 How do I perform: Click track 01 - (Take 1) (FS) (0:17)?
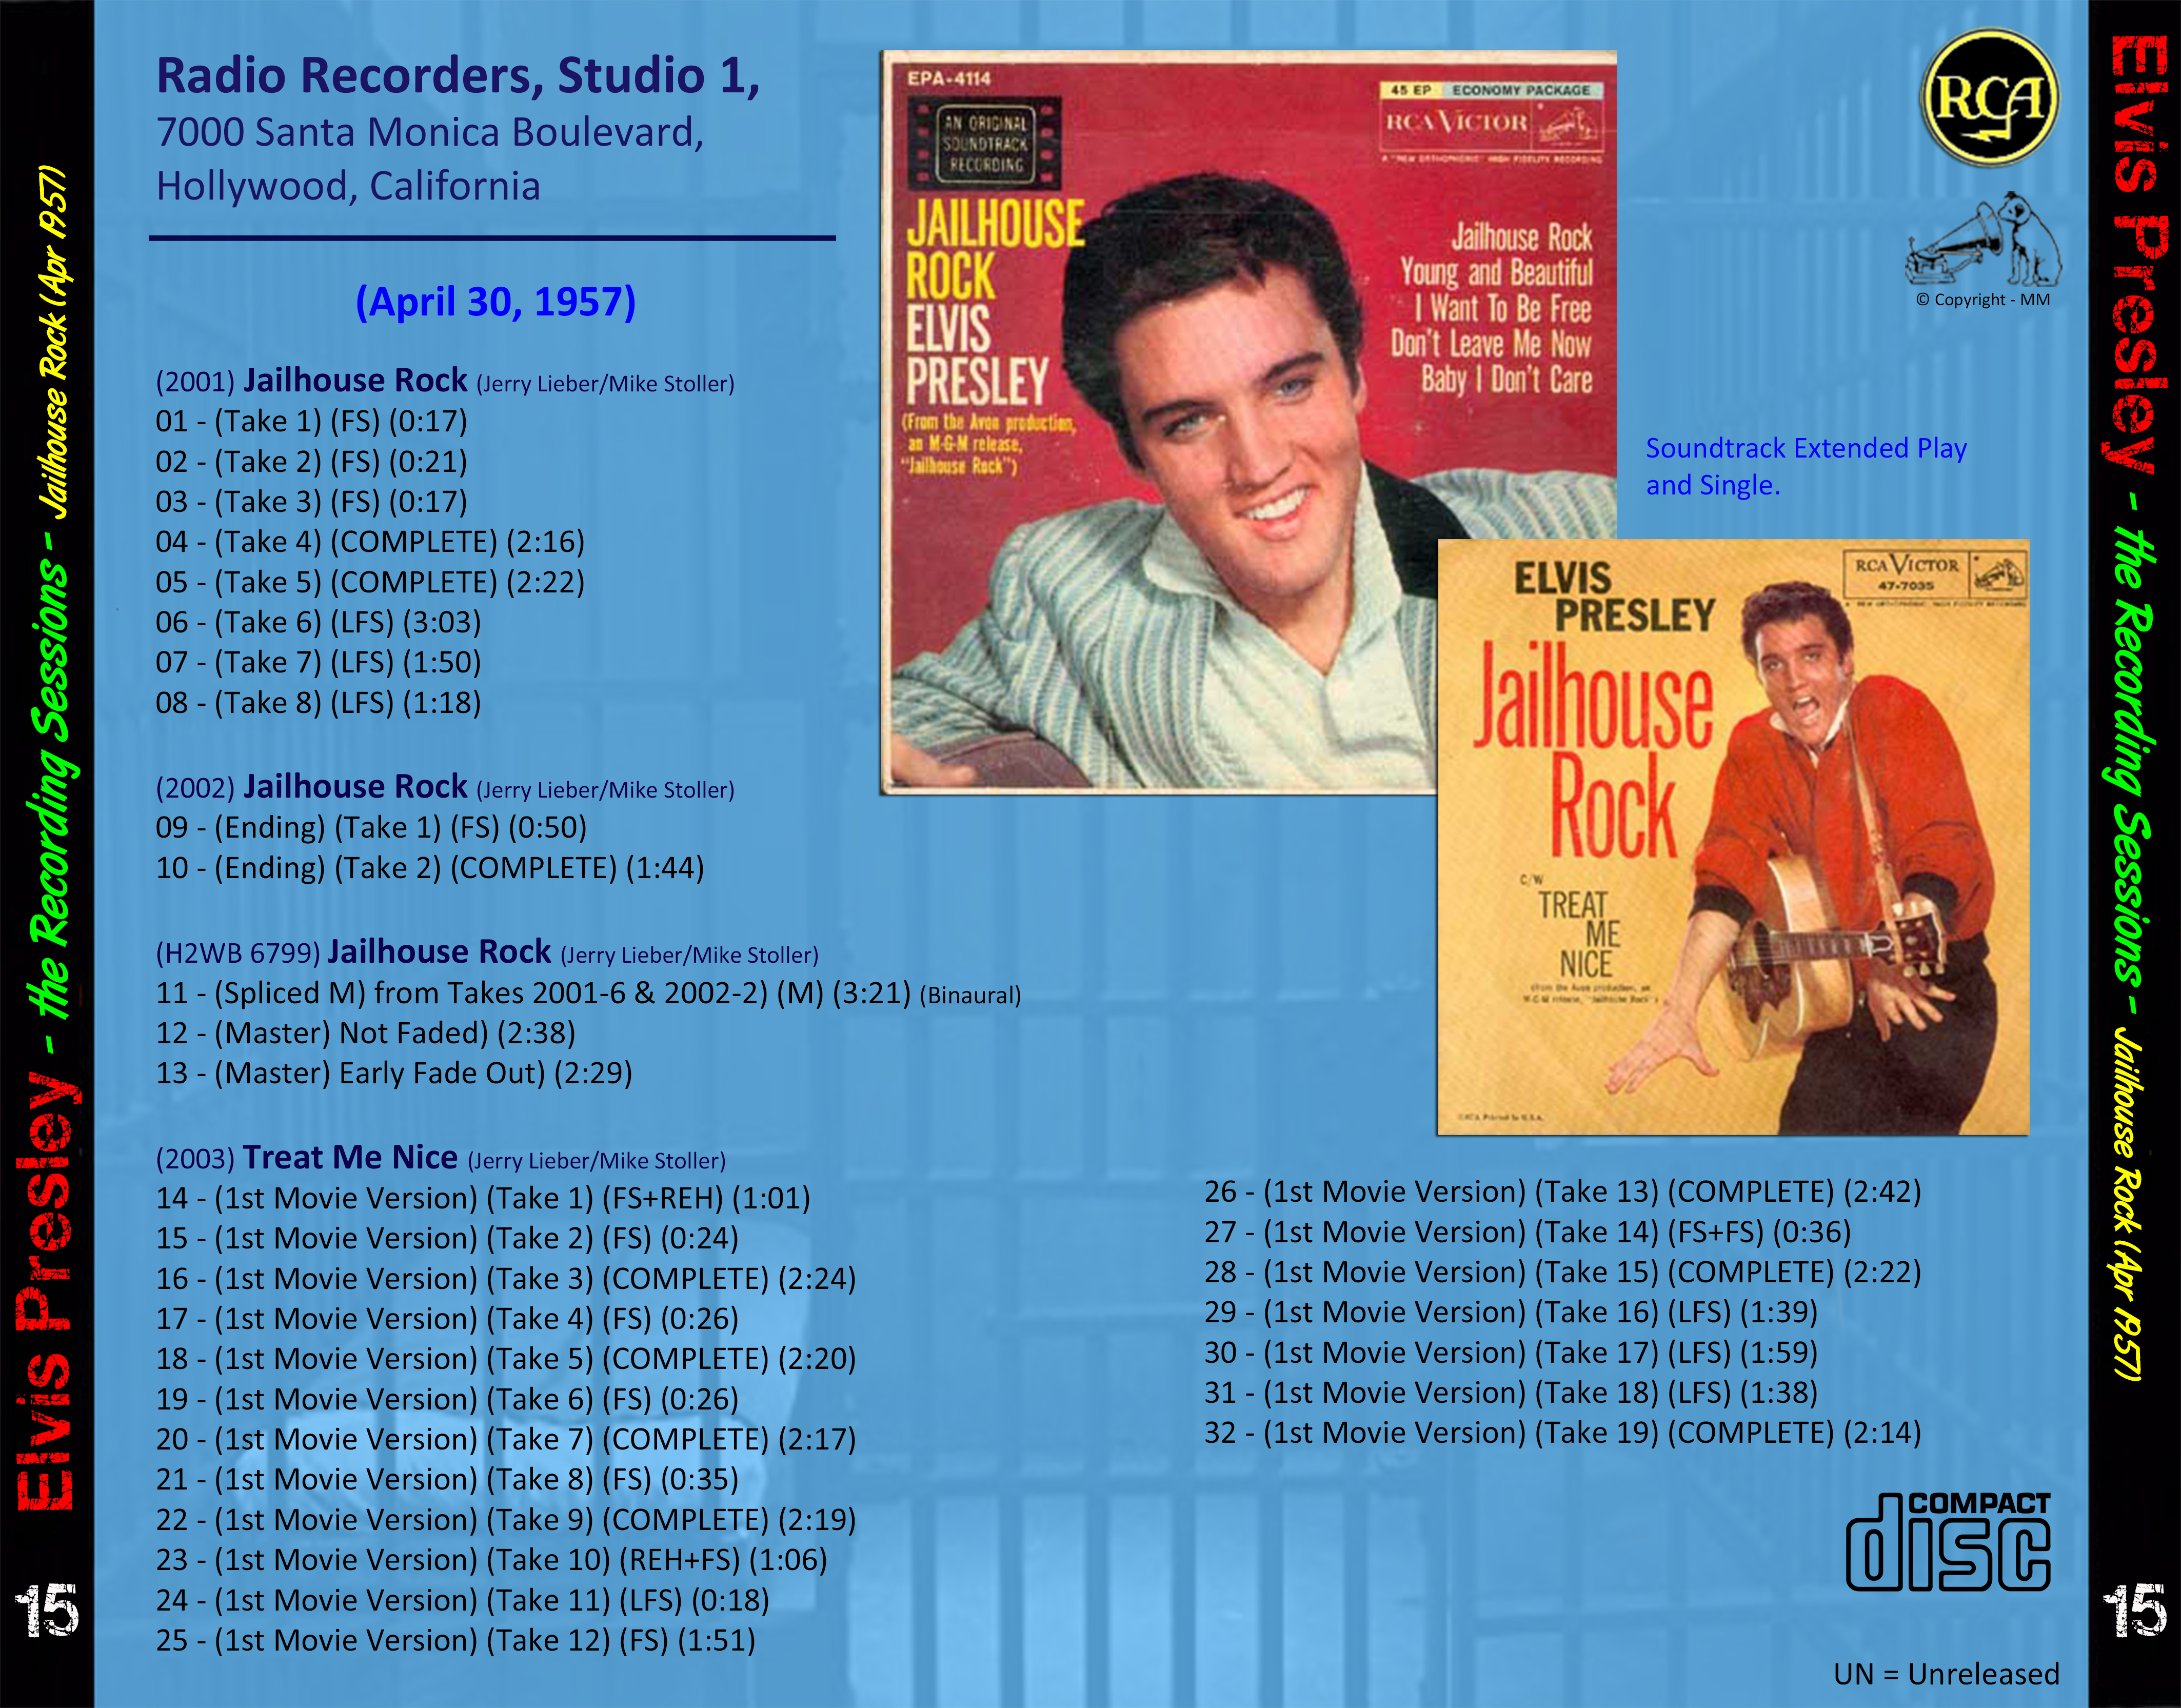pyautogui.click(x=311, y=421)
